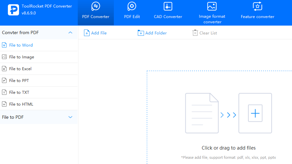Switch to the CAD Converter label

pyautogui.click(x=168, y=17)
